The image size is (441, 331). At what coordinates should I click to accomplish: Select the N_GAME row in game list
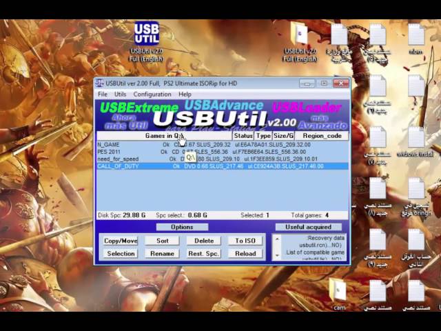pos(222,145)
